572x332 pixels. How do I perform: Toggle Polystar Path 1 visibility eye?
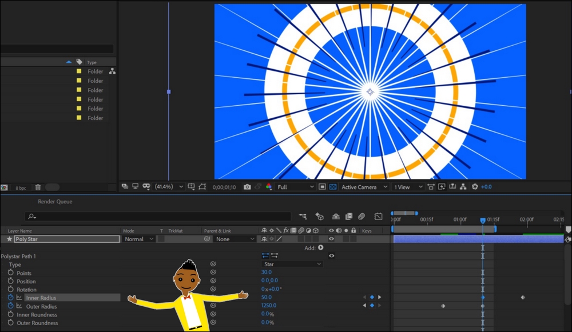(331, 255)
